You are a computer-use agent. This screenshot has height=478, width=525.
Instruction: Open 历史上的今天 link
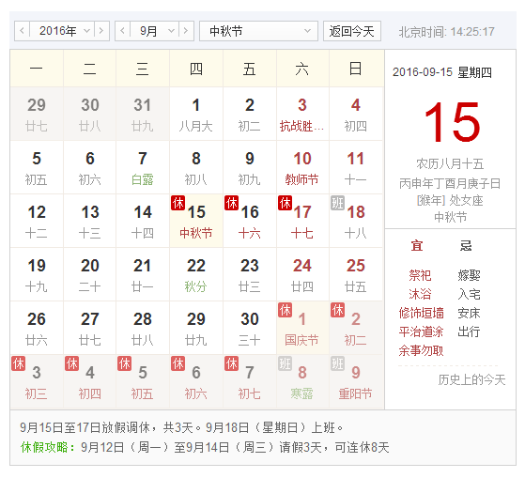tap(471, 380)
